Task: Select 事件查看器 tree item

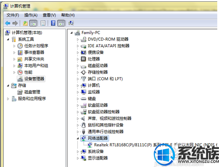Action: tap(34, 52)
